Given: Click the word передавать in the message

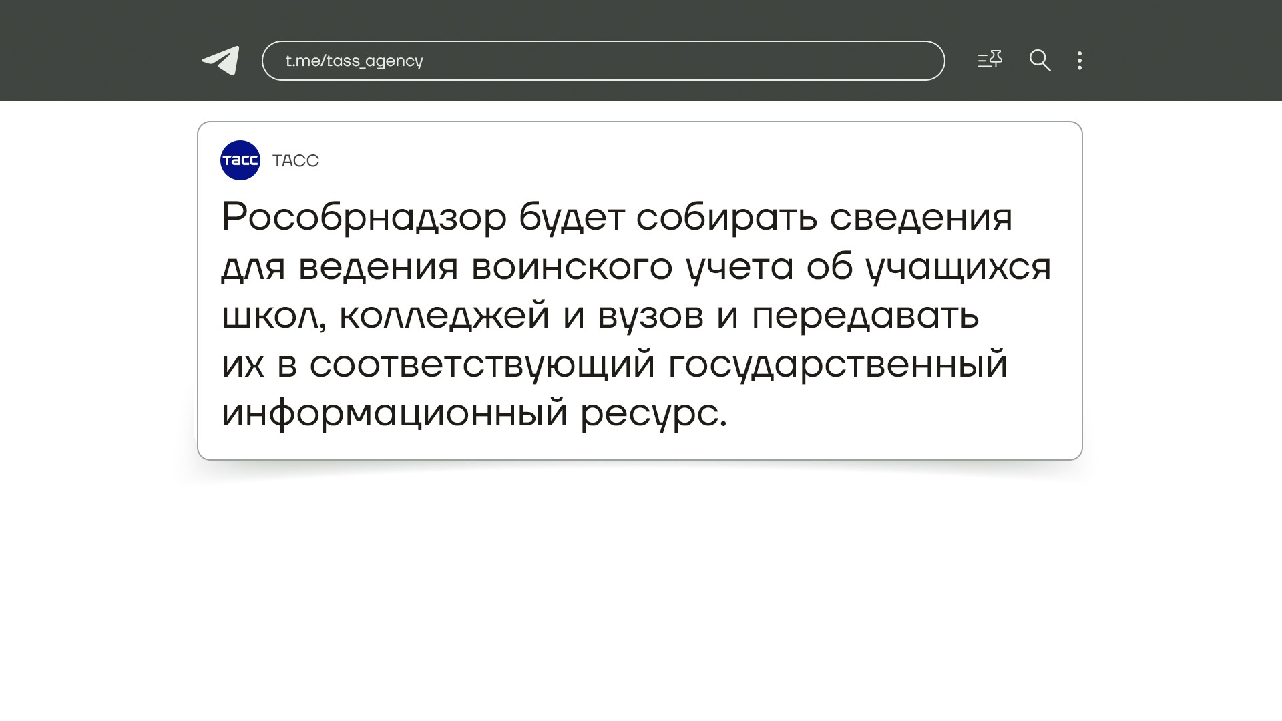Looking at the screenshot, I should (x=865, y=316).
